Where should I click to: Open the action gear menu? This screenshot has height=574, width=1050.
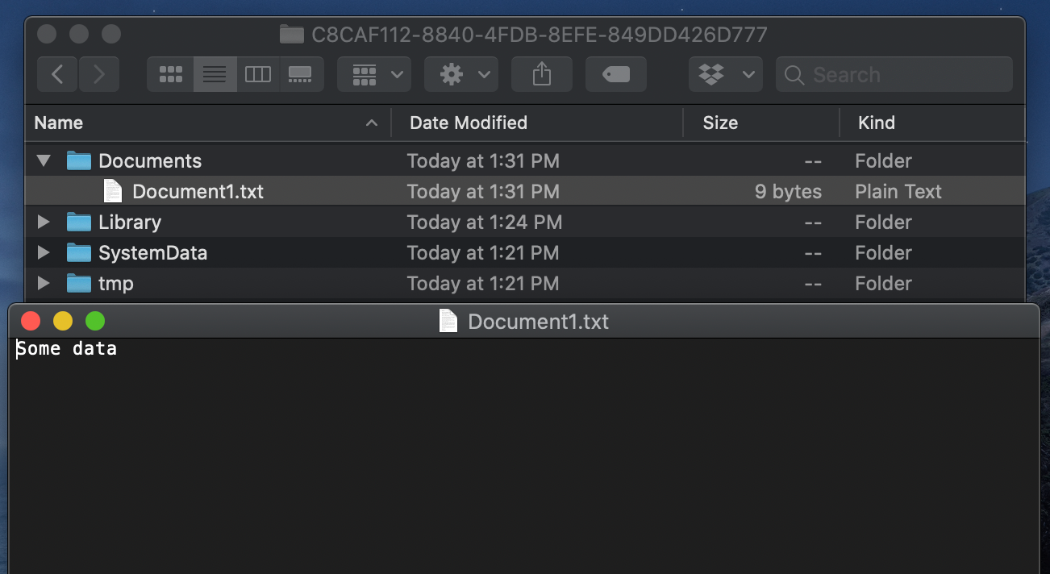pos(460,73)
